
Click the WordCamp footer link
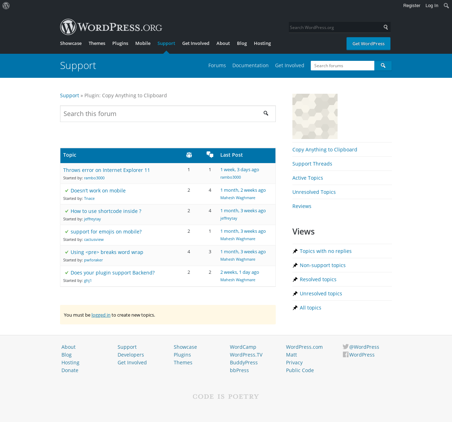(243, 347)
